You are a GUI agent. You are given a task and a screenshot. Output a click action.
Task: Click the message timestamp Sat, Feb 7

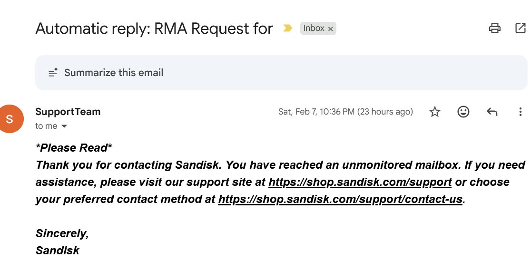[345, 112]
